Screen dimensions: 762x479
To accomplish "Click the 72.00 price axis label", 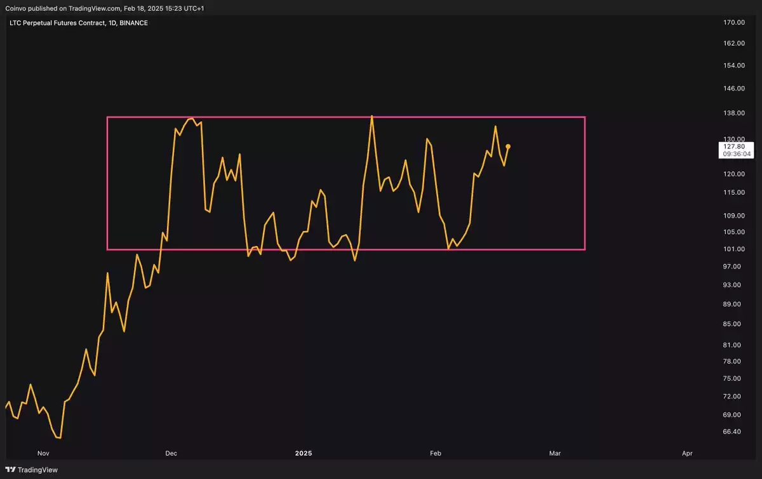I will (x=733, y=396).
